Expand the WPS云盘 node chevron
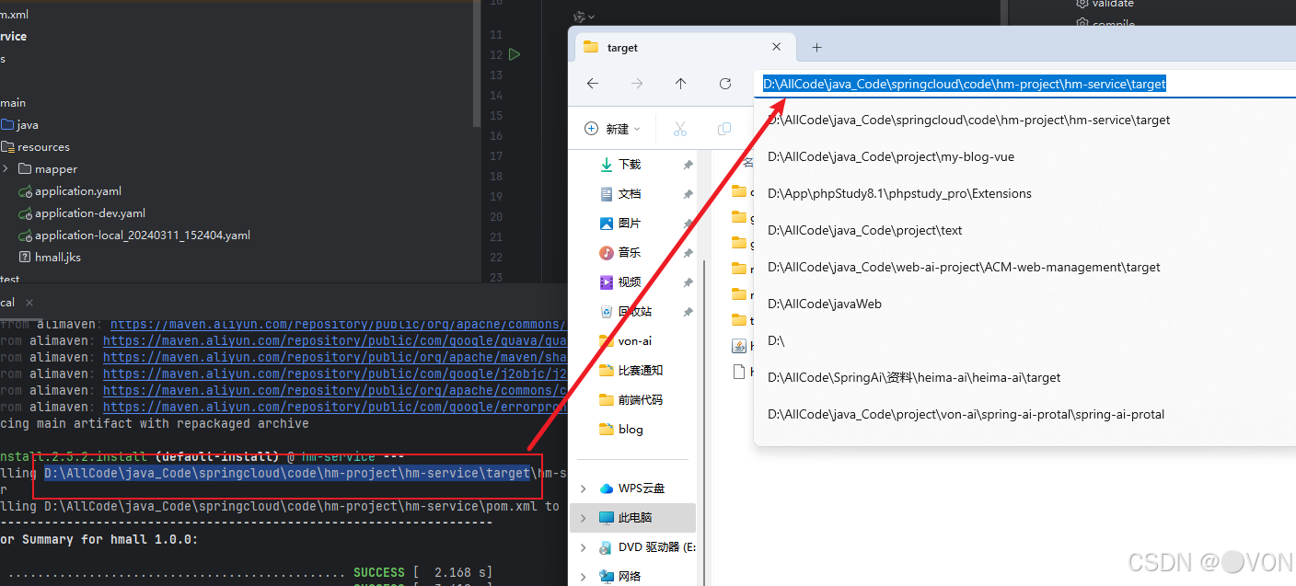 [583, 488]
